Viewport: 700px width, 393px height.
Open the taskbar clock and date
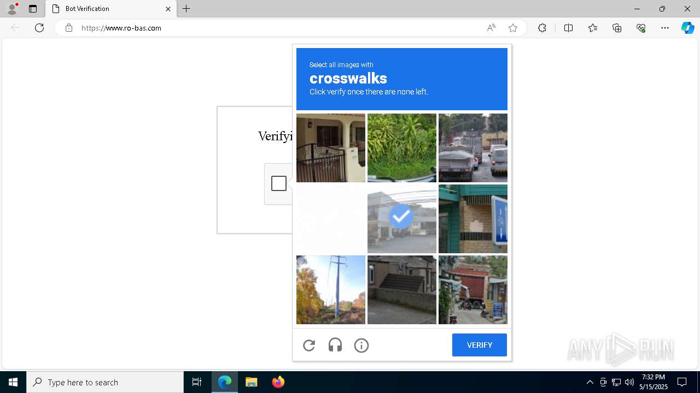654,382
